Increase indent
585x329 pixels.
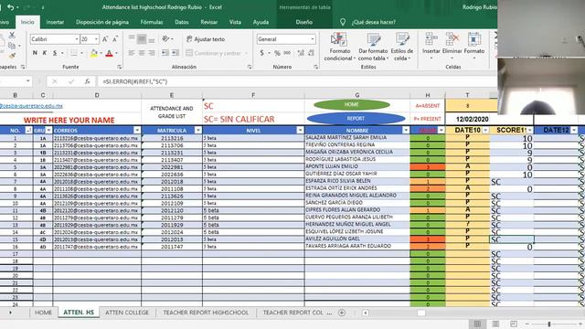click(x=175, y=53)
